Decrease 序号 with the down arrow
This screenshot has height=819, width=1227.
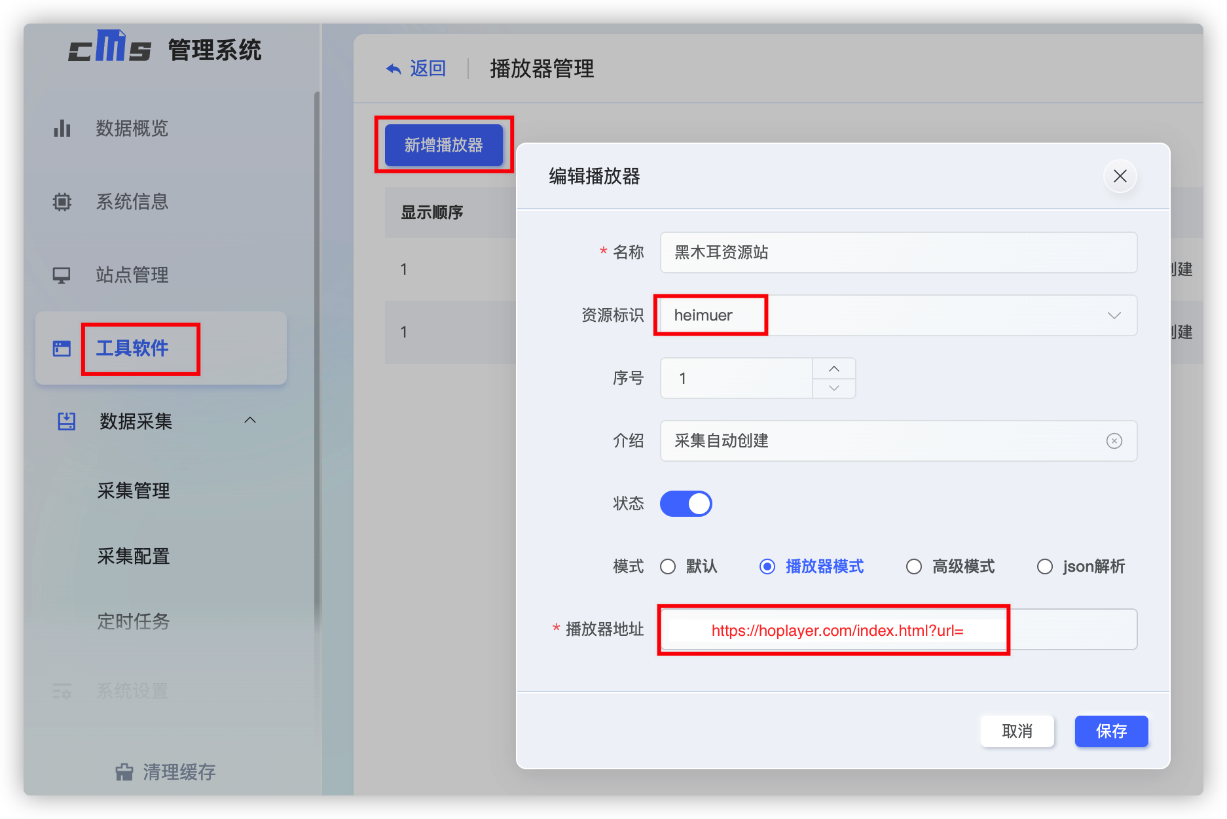[833, 388]
